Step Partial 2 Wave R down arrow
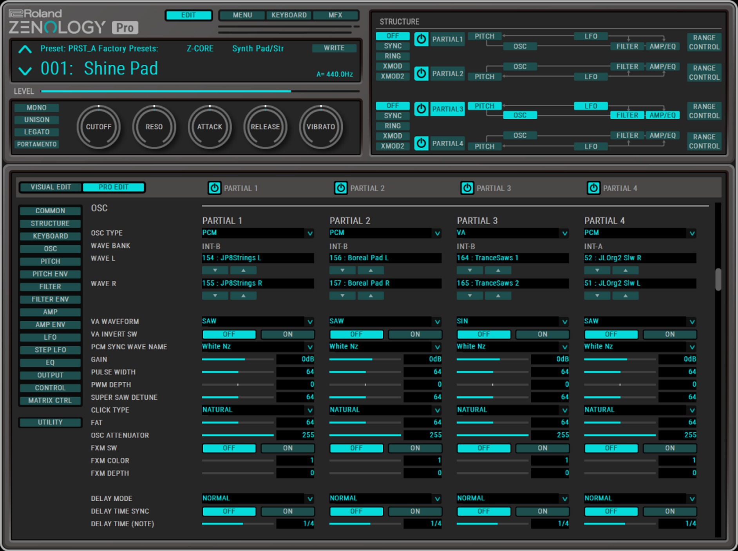 pos(342,296)
